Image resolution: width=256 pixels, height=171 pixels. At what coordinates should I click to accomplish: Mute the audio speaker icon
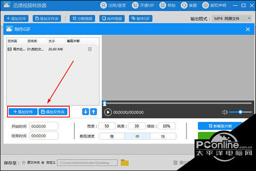(x=225, y=112)
